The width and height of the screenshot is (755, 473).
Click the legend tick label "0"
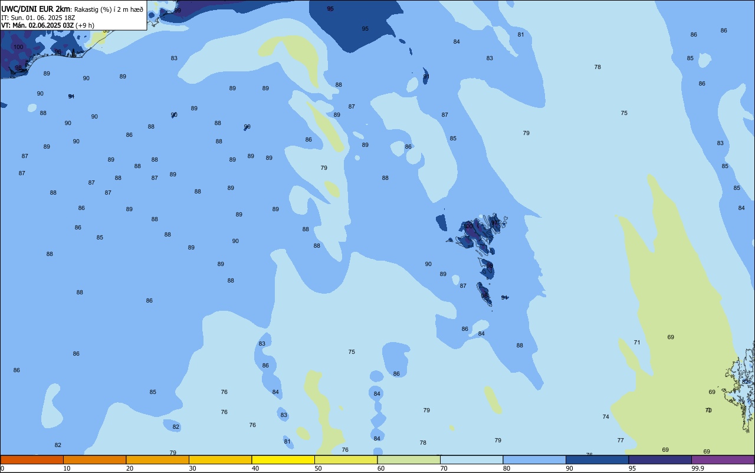[x=2, y=468]
